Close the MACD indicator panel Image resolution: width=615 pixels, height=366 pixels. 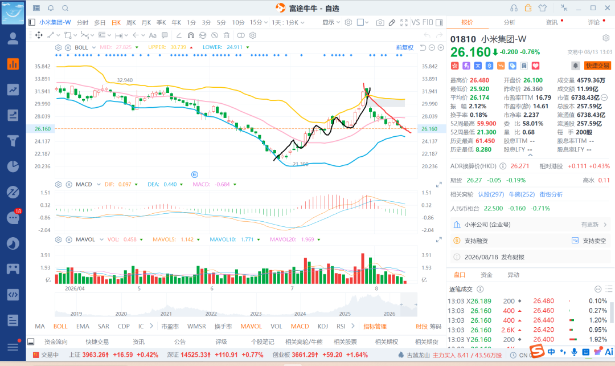coord(69,184)
